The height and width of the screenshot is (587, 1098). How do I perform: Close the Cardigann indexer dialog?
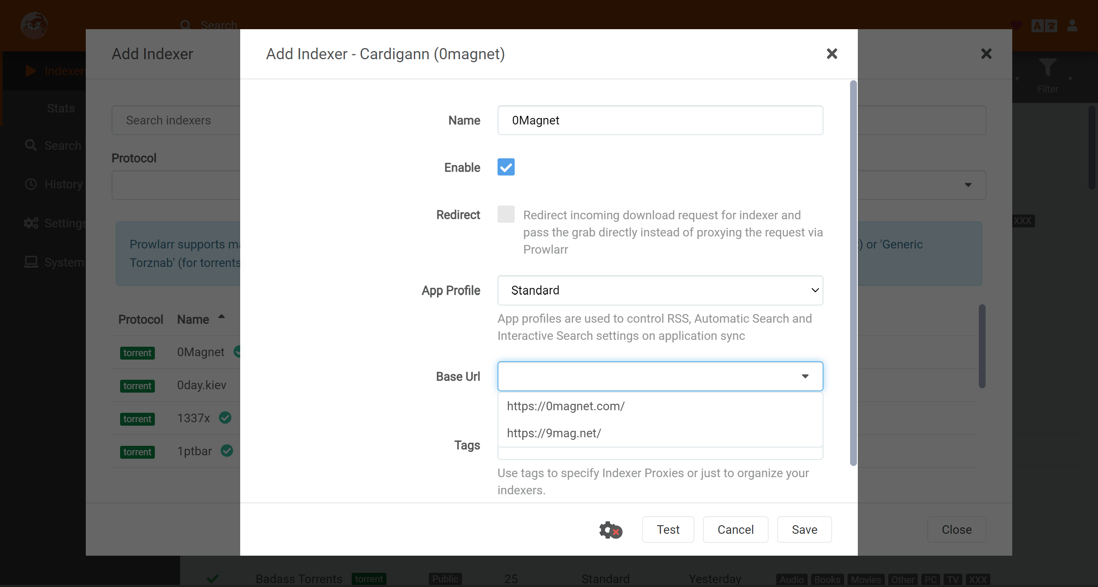(832, 54)
